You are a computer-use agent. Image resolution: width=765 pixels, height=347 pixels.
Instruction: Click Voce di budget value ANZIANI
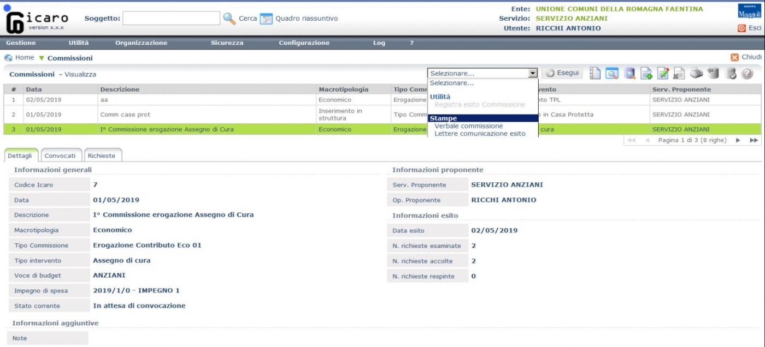click(x=109, y=276)
